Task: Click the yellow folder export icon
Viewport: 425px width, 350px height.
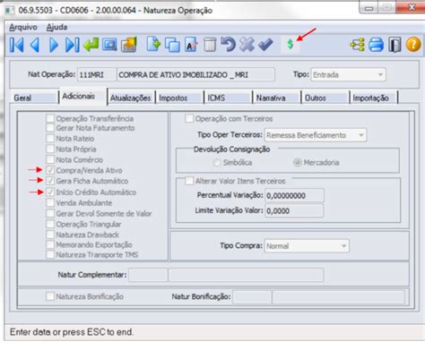Action: coord(129,45)
